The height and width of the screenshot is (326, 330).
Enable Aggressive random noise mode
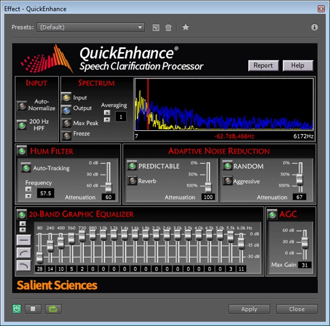[x=228, y=181]
